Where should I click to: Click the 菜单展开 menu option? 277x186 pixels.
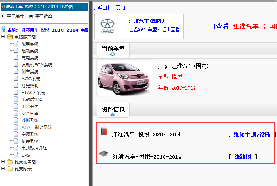point(15,16)
